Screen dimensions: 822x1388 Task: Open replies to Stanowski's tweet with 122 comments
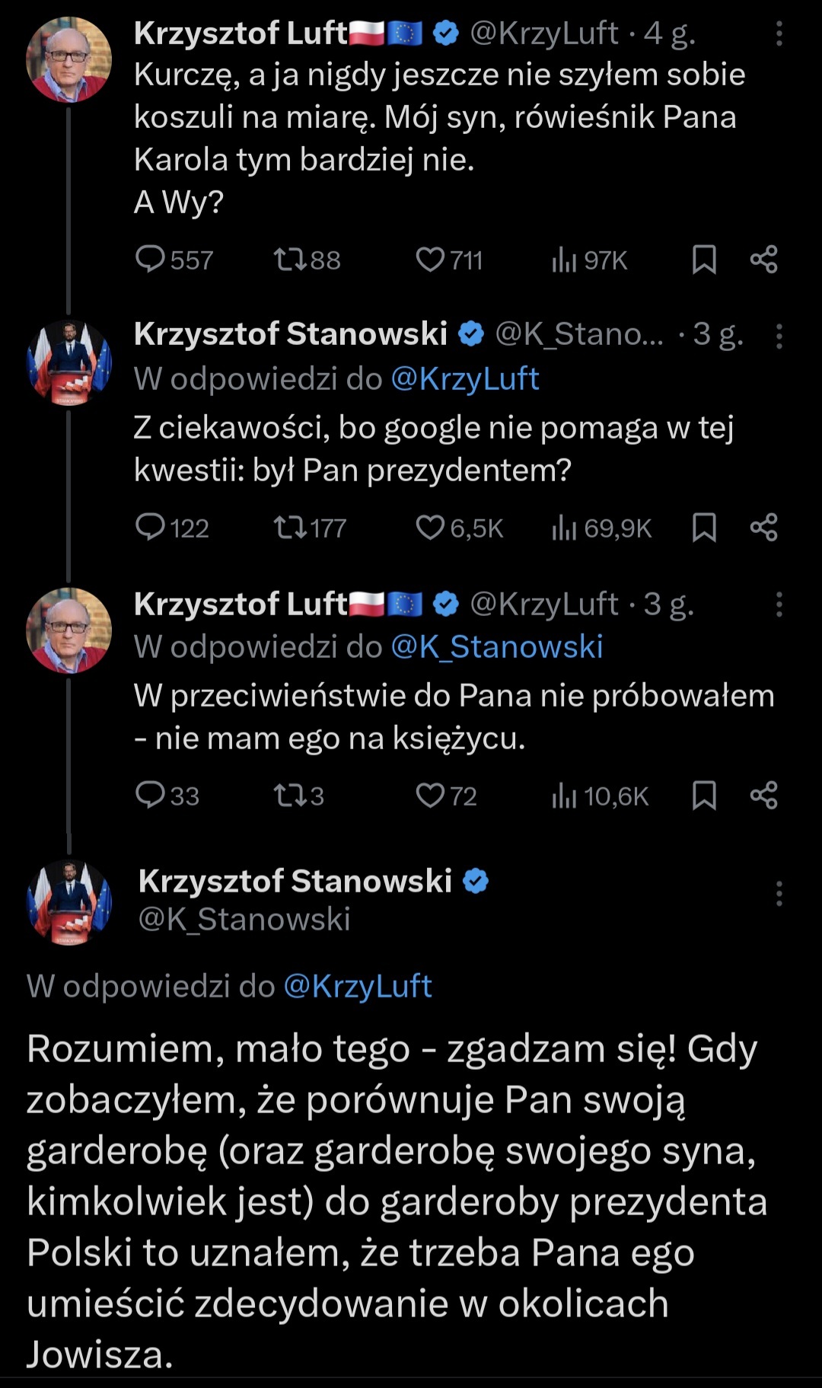point(151,528)
